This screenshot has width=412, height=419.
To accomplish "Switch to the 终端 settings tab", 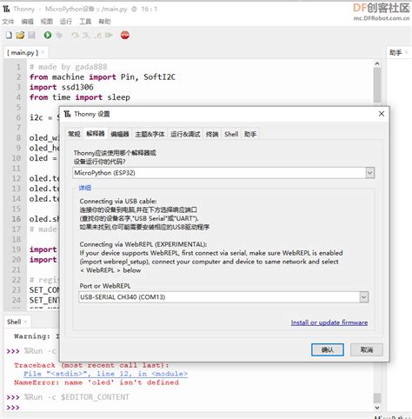I will [212, 134].
